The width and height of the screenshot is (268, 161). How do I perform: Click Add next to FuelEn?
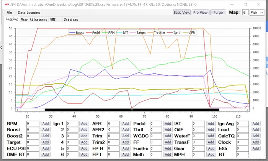pyautogui.click(x=168, y=148)
